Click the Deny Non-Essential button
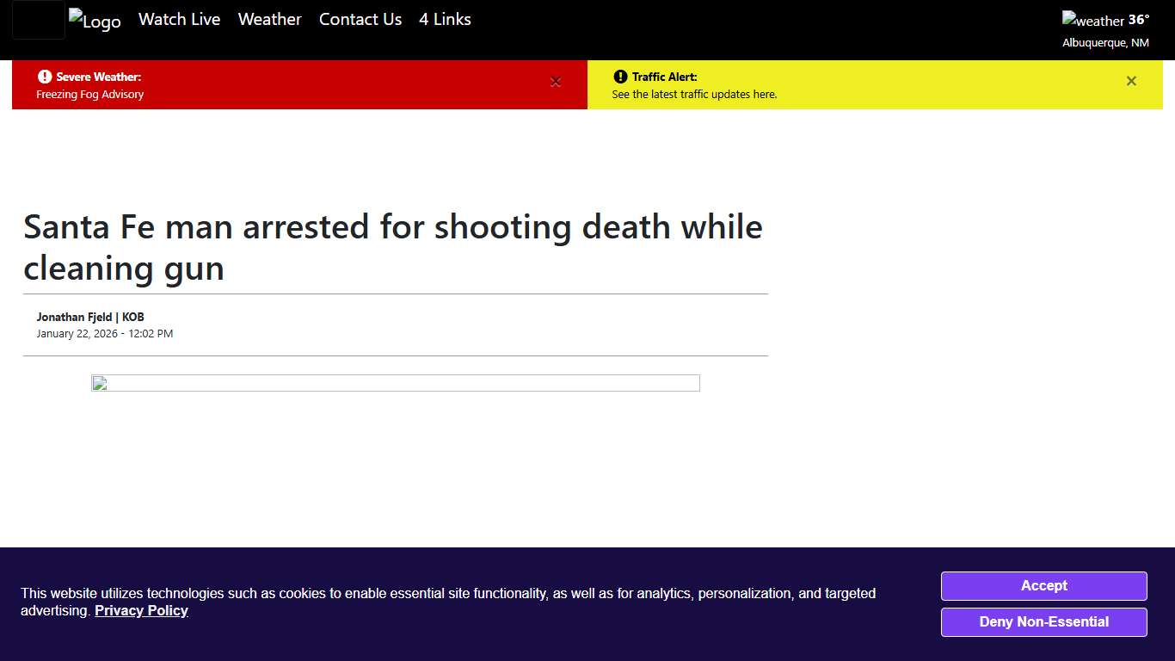Image resolution: width=1175 pixels, height=661 pixels. pyautogui.click(x=1043, y=621)
